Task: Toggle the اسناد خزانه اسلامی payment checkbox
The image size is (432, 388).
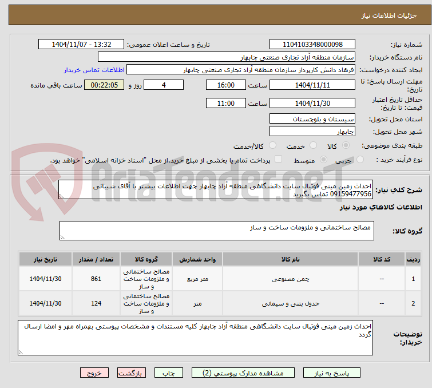Action: tap(278, 159)
